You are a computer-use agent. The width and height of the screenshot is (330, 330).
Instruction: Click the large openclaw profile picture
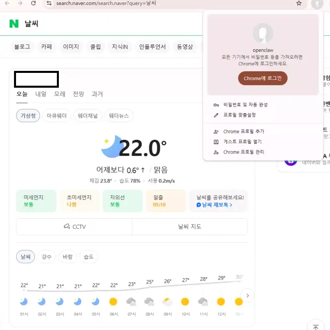point(263,34)
